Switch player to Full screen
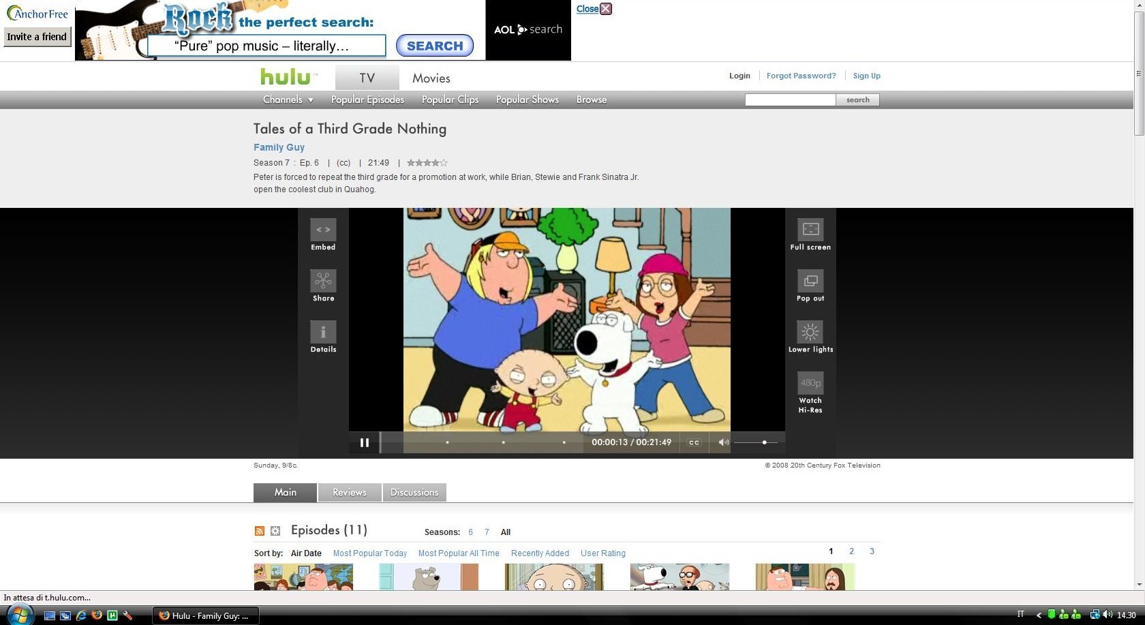 (x=810, y=230)
